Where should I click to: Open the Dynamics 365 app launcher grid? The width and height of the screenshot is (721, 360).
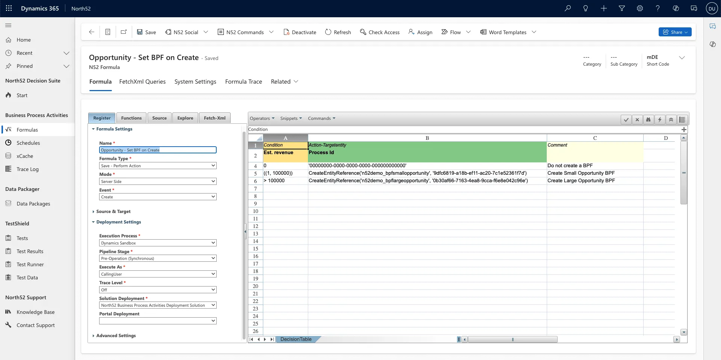(9, 8)
